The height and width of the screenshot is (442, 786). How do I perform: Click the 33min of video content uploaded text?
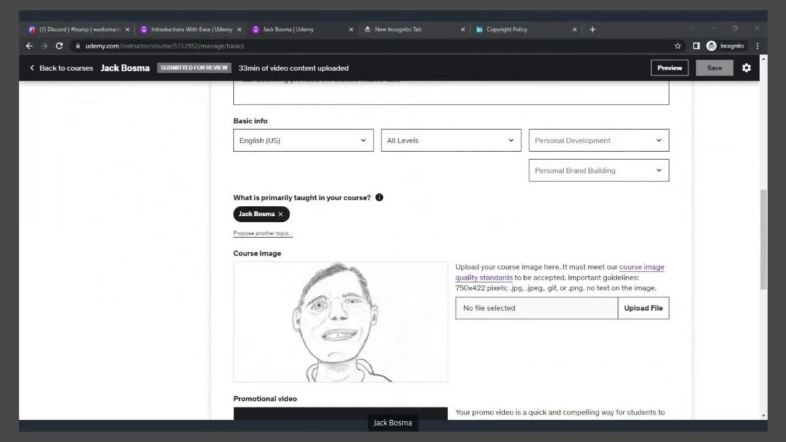(294, 68)
